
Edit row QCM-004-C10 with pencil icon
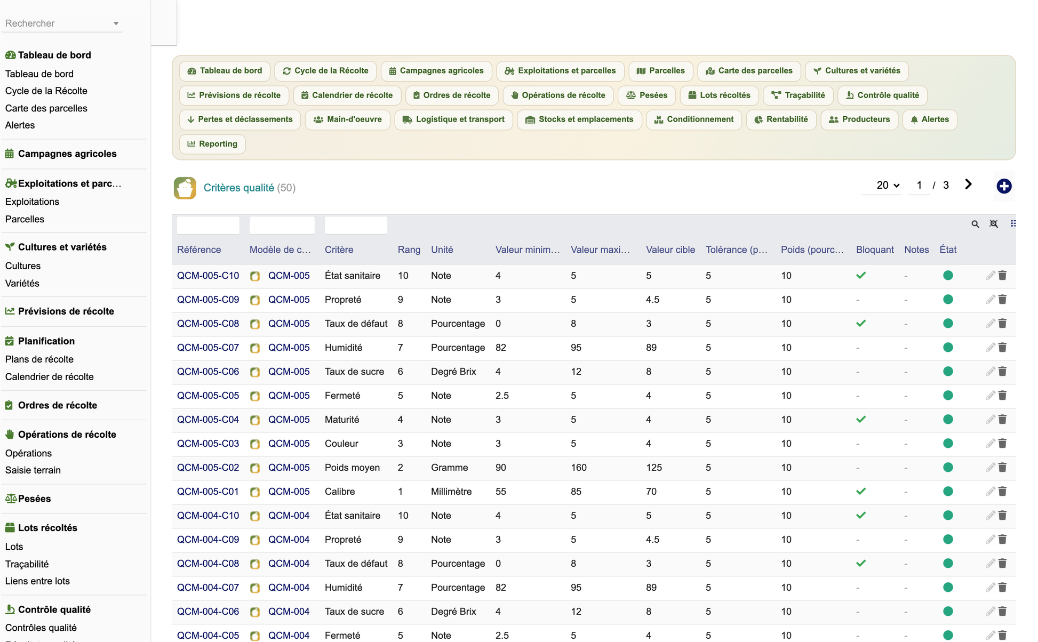(x=990, y=516)
